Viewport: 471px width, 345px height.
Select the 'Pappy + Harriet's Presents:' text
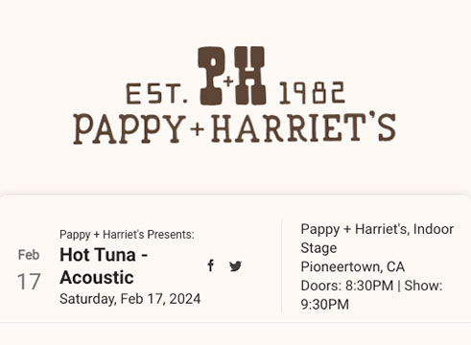pyautogui.click(x=127, y=235)
